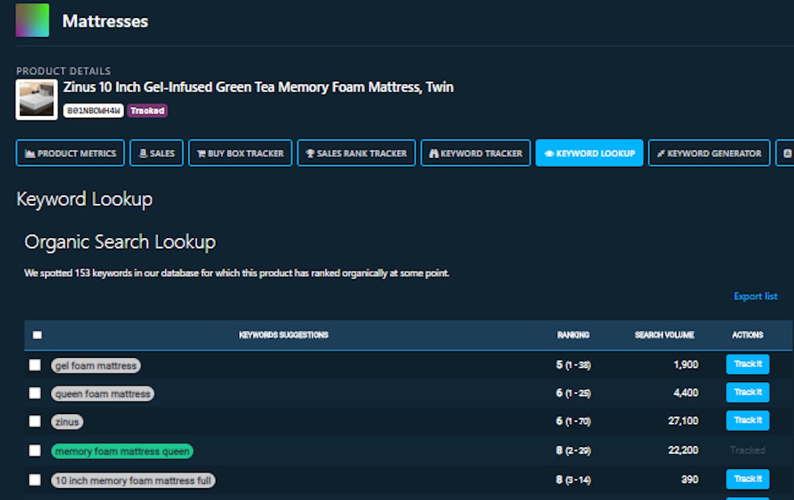Click the purple Tracked badge
Image resolution: width=794 pixels, height=500 pixels.
coord(147,110)
